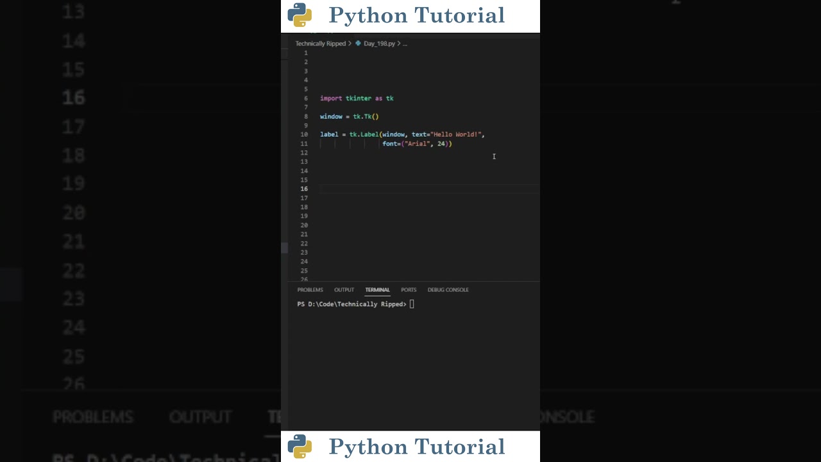Image resolution: width=821 pixels, height=462 pixels.
Task: Click the 'PS D:\Code\Technically Ripped>' prompt text
Action: coord(351,304)
